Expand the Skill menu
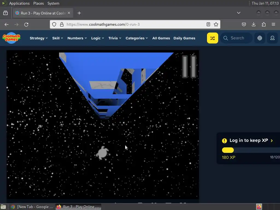The height and width of the screenshot is (210, 280). tap(57, 38)
